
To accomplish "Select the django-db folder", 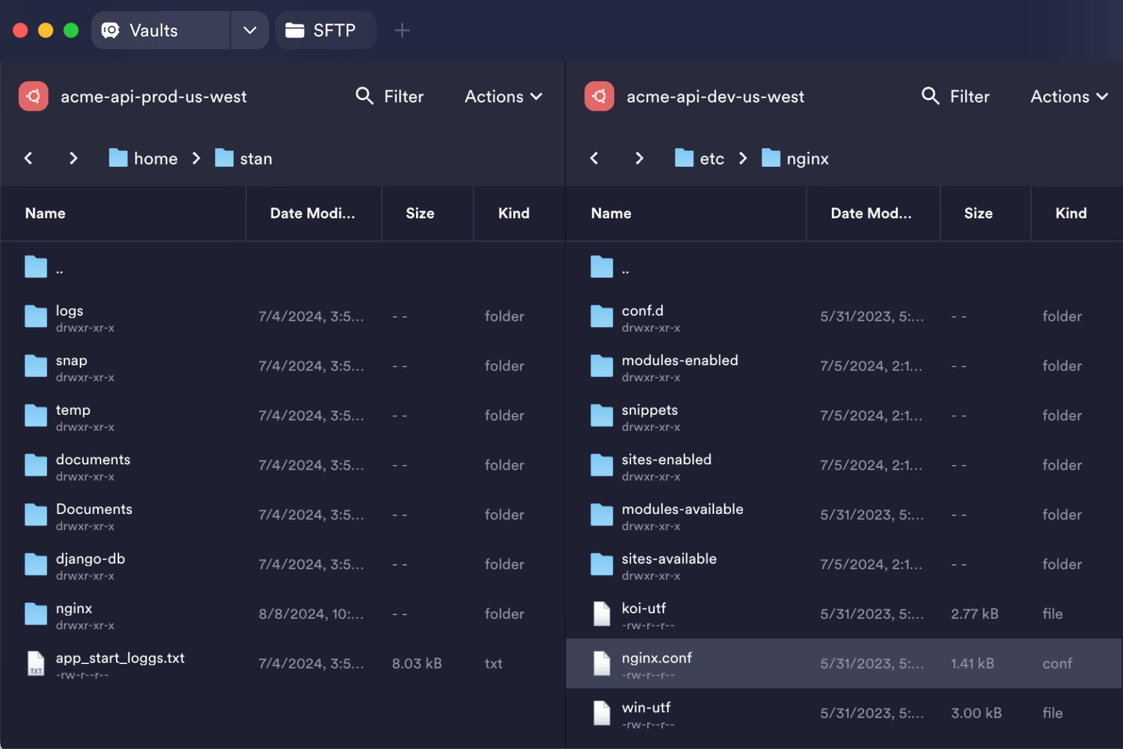I will point(283,565).
